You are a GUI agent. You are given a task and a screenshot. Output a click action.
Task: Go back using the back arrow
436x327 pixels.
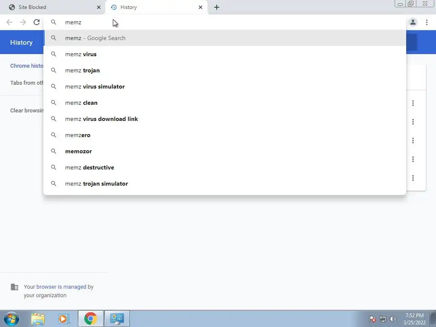coord(9,22)
